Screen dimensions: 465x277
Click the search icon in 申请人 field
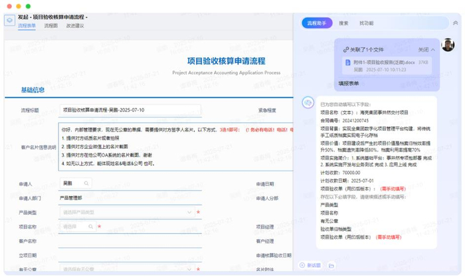pyautogui.click(x=88, y=183)
